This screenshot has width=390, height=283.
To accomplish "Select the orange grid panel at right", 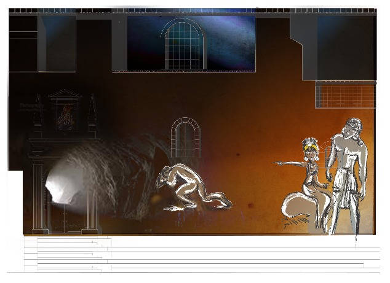I will click(344, 96).
